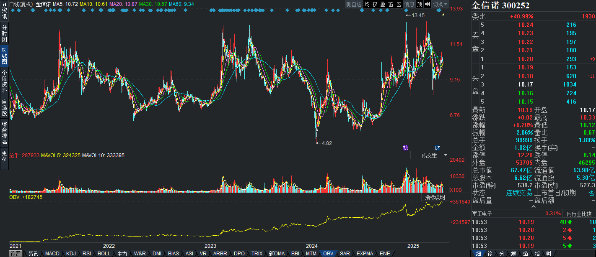Click the 金信诺 300252 stock title
Viewport: 596px width, 257px height.
click(501, 5)
